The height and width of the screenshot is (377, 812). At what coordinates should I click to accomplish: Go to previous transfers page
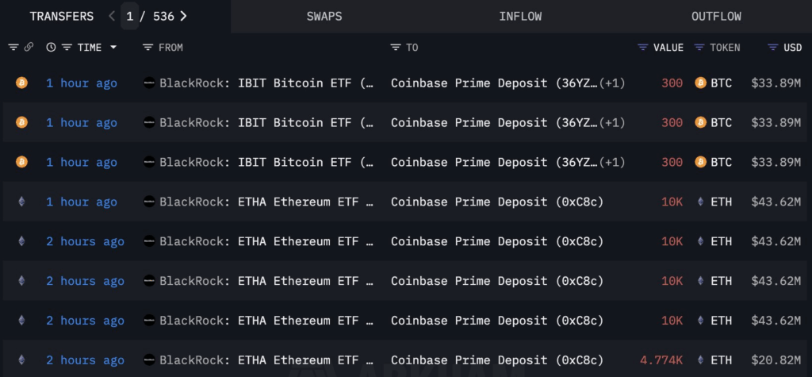pos(112,16)
